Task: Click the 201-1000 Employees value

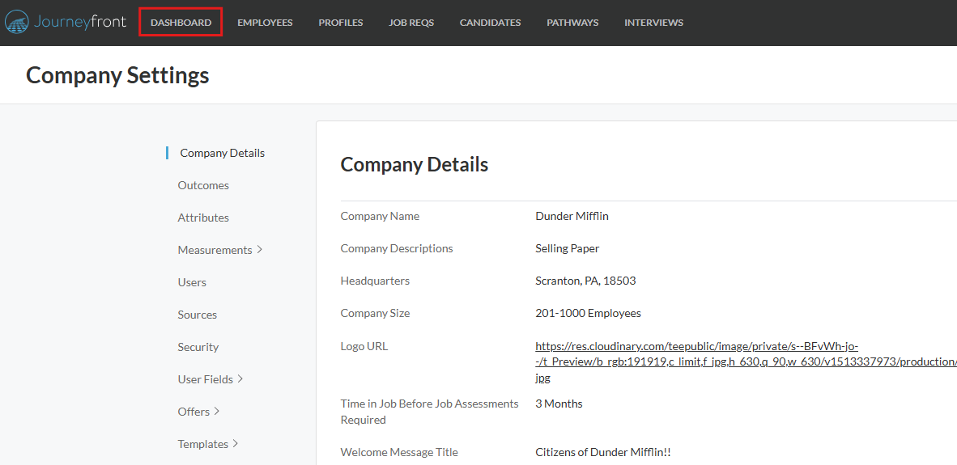Action: 589,313
